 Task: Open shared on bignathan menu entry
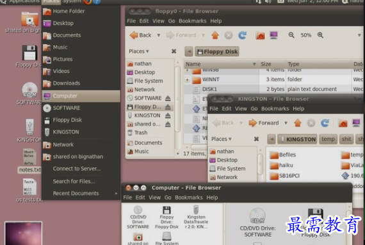click(81, 157)
